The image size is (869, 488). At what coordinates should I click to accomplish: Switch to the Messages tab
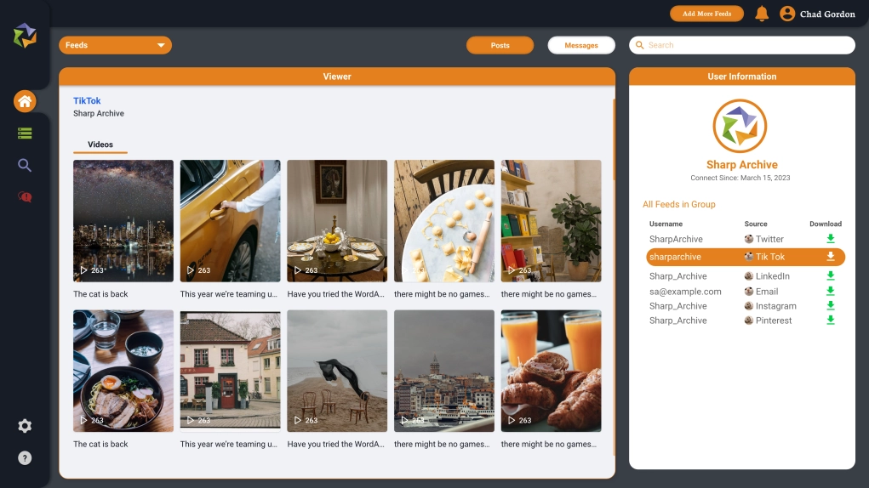(x=580, y=45)
